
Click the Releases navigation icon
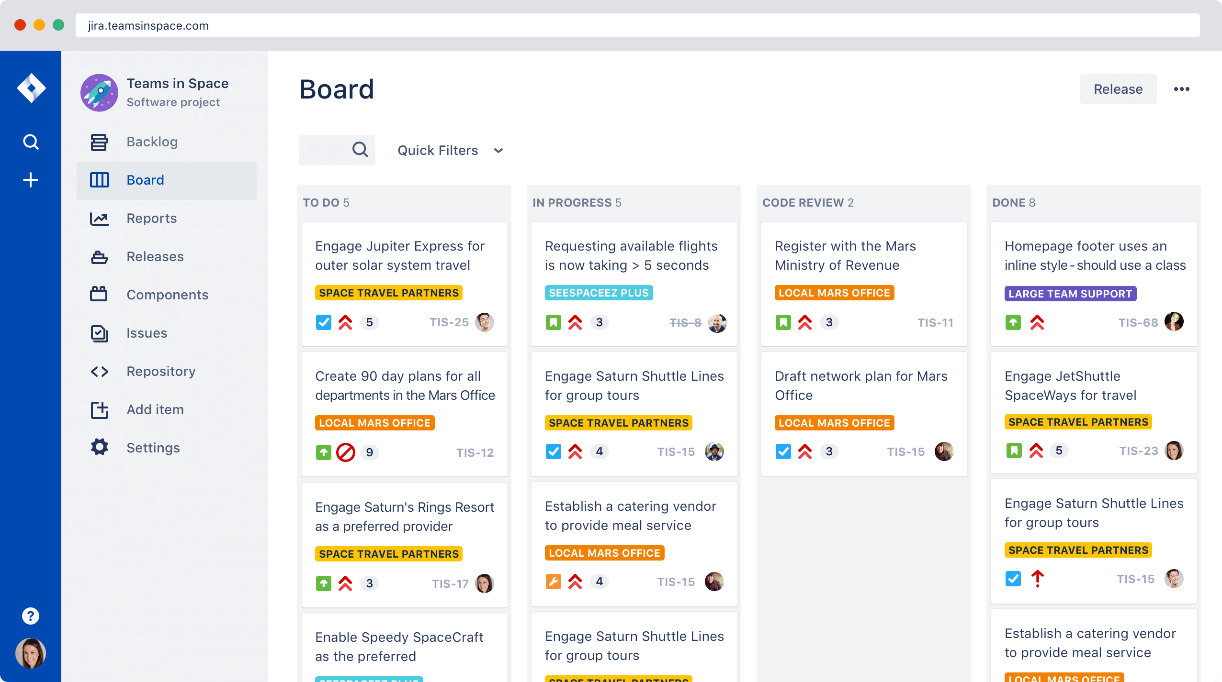(x=99, y=256)
